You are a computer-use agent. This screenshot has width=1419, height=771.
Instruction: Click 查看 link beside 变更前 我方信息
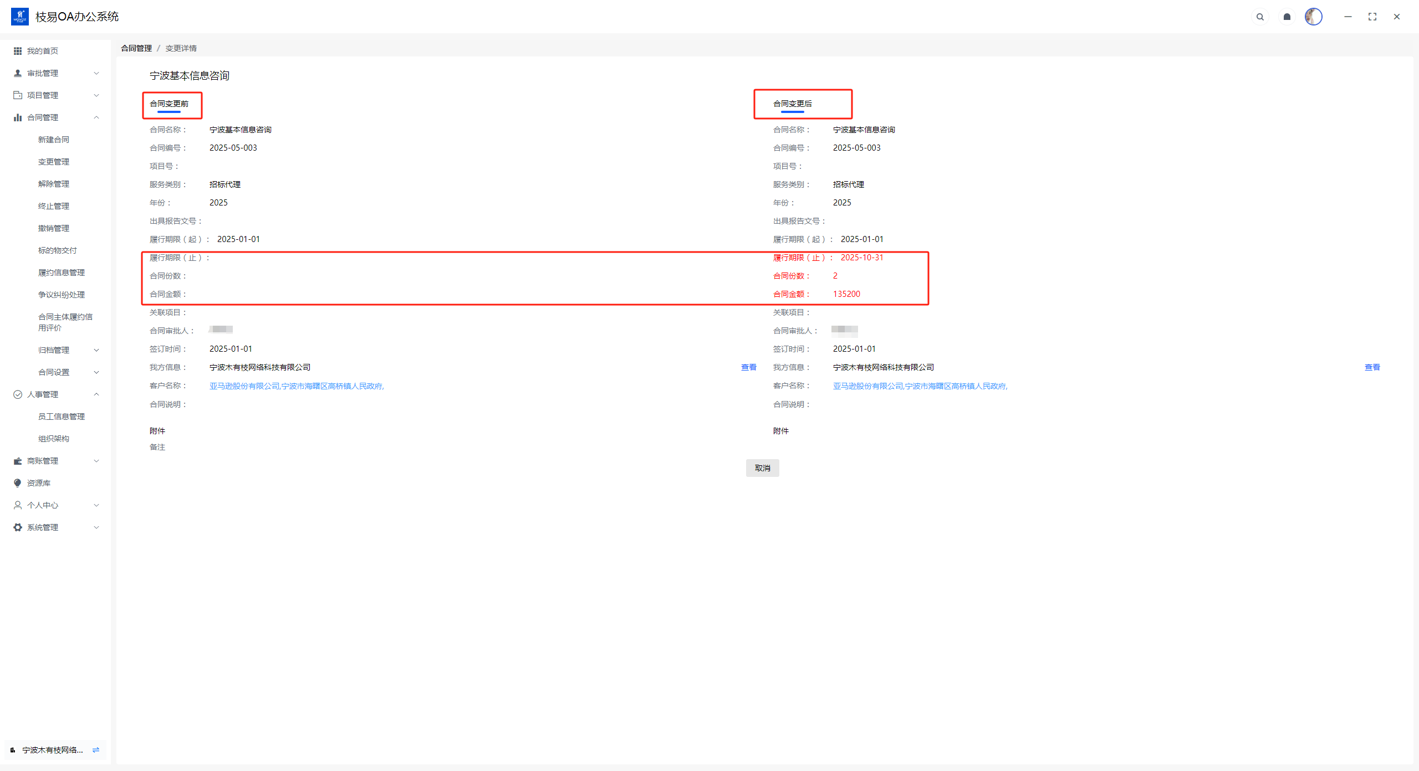pyautogui.click(x=748, y=367)
